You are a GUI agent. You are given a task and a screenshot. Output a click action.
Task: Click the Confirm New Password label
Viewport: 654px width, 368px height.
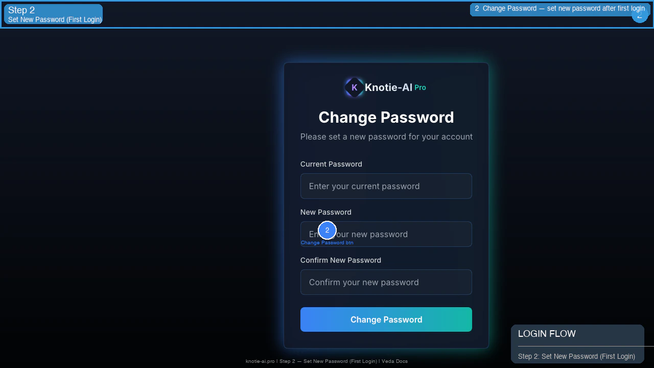tap(341, 260)
